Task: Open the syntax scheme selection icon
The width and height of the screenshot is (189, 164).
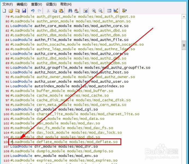Action: pyautogui.click(x=109, y=11)
